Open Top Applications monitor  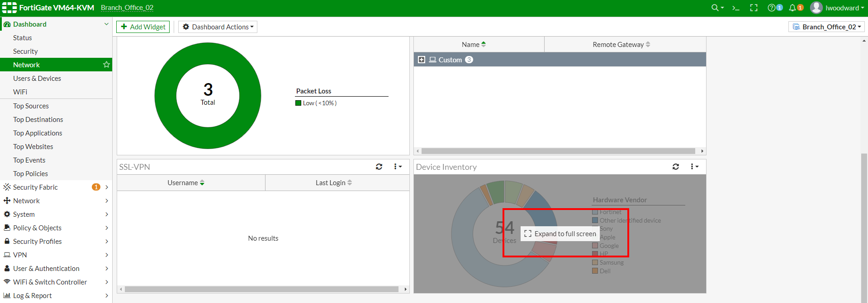point(38,133)
